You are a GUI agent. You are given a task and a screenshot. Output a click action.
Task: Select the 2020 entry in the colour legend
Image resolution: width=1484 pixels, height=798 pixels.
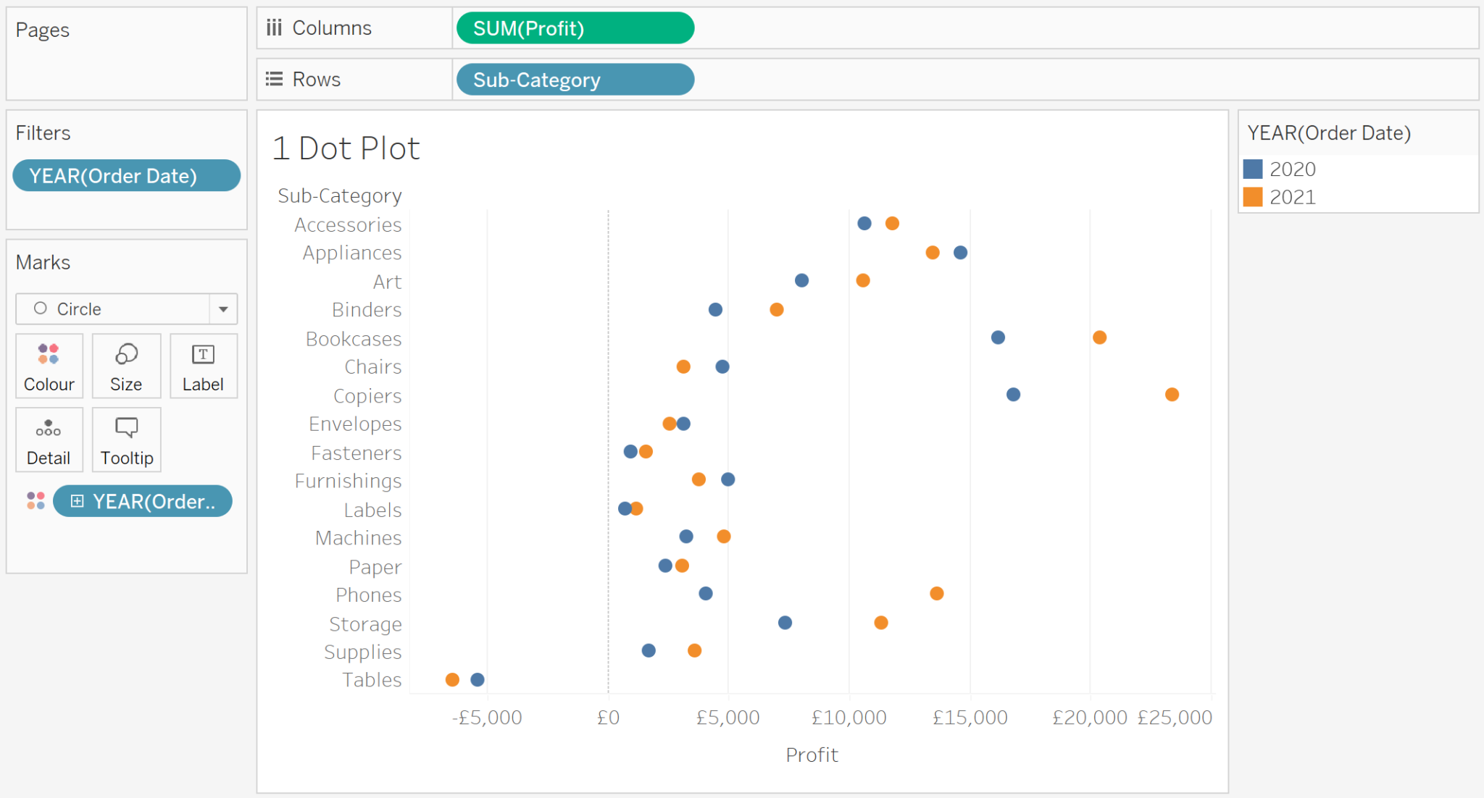1293,169
